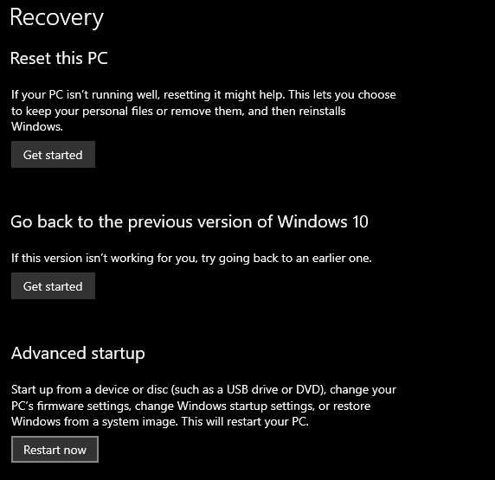Click the line 'to keep your personal files'
The image size is (495, 480).
pyautogui.click(x=178, y=111)
